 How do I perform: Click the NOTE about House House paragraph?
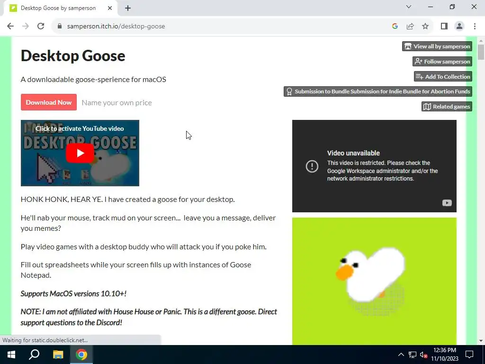[149, 317]
